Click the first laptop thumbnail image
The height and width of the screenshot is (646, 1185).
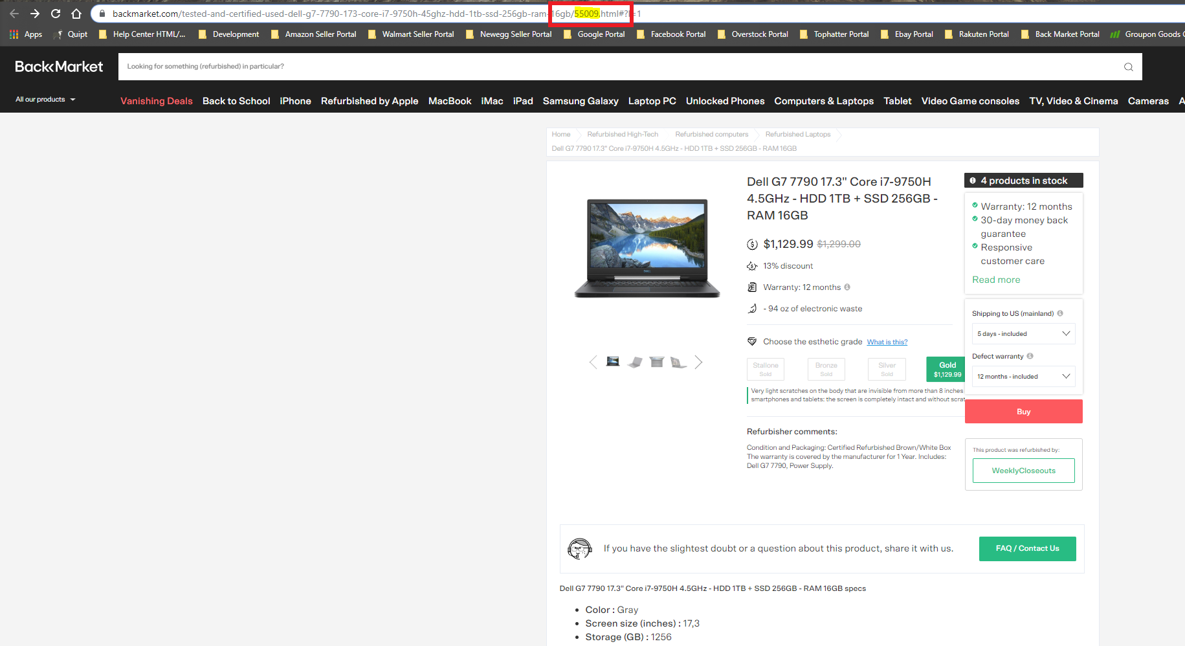pyautogui.click(x=613, y=362)
